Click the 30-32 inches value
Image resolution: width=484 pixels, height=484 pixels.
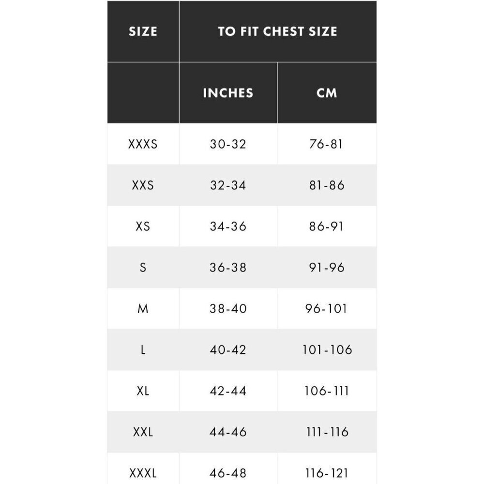tap(228, 144)
